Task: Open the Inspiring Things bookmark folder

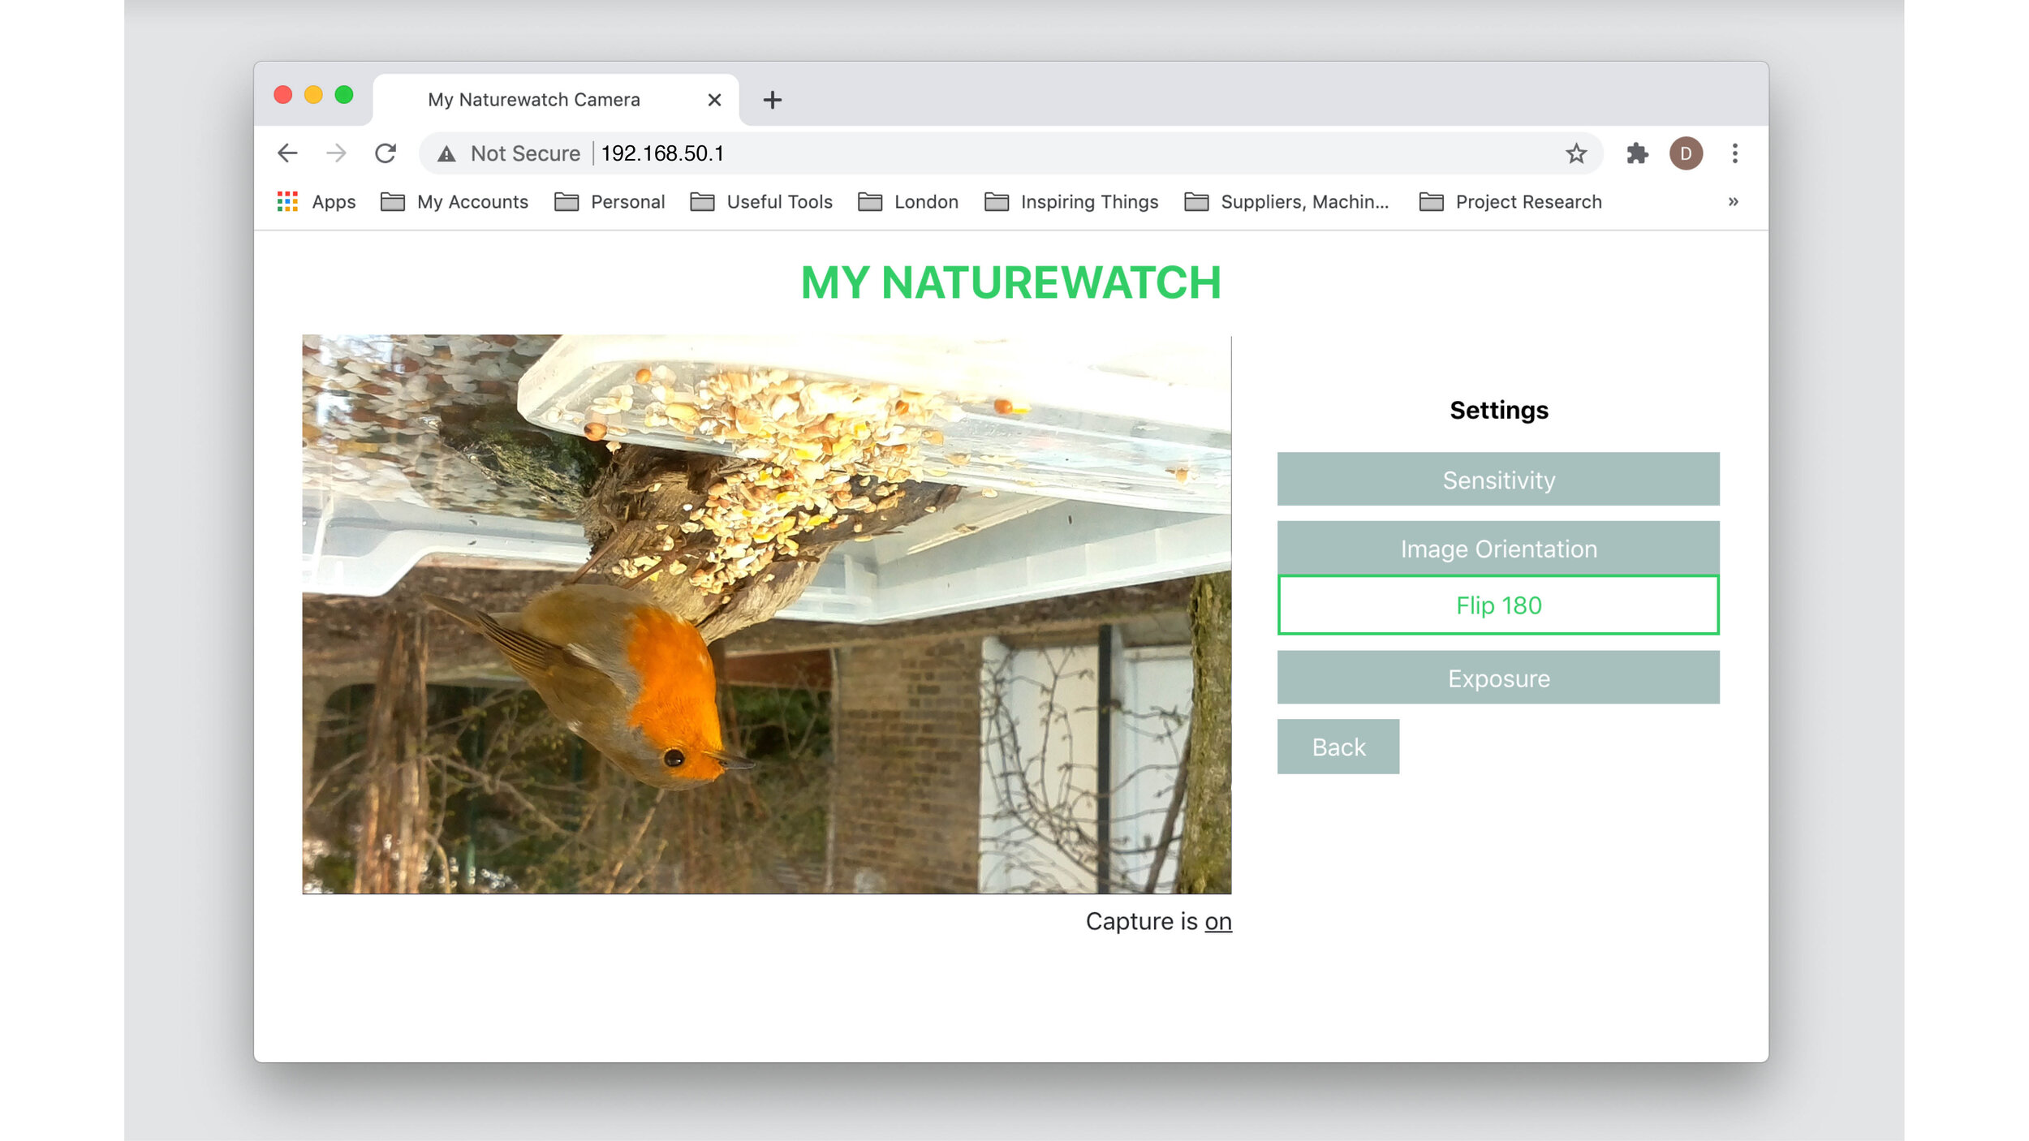Action: [x=1071, y=201]
